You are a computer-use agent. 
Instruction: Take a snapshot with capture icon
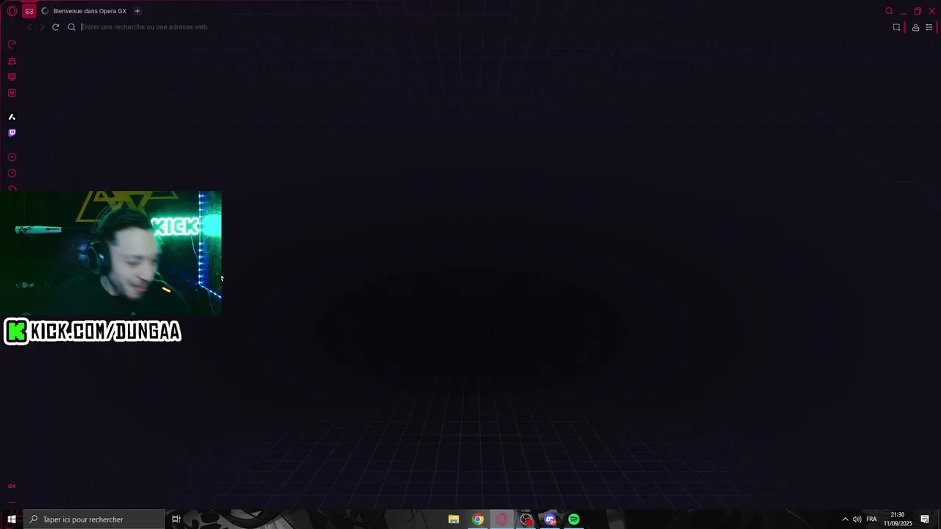896,27
